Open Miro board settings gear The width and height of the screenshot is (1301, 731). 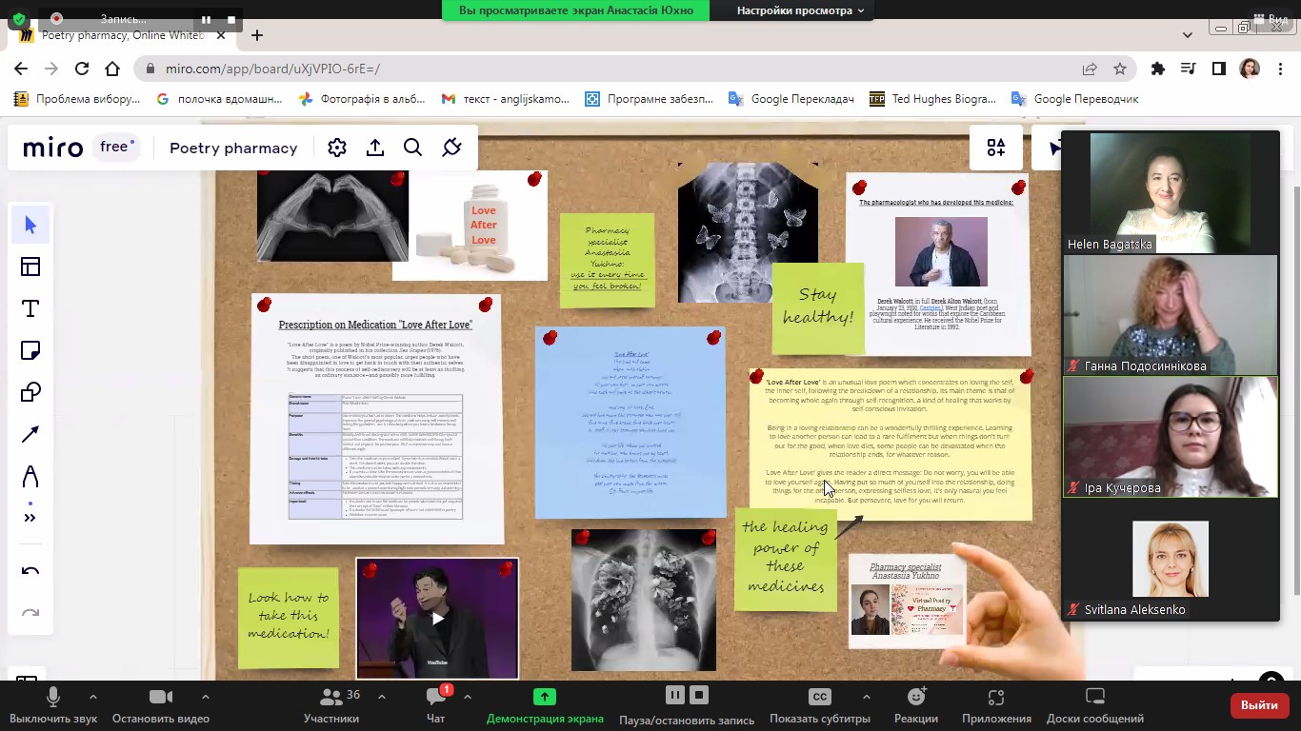tap(336, 148)
